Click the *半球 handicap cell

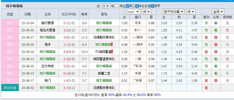(x=138, y=80)
